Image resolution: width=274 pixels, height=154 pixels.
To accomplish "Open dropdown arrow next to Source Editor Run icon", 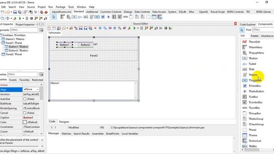I will coord(138,28).
